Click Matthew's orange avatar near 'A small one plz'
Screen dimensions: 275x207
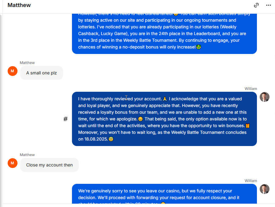[13, 71]
